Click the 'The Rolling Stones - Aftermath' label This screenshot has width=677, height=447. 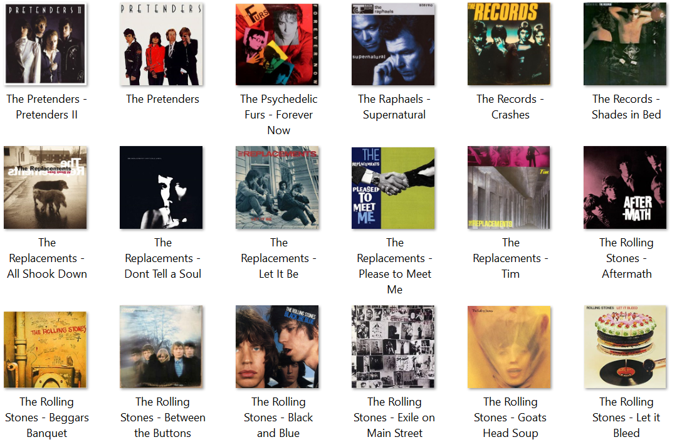click(626, 258)
